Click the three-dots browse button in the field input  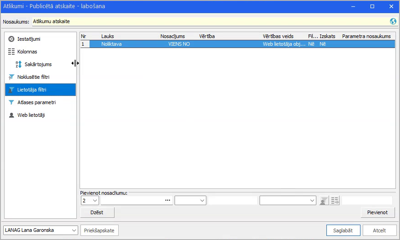pos(168,200)
